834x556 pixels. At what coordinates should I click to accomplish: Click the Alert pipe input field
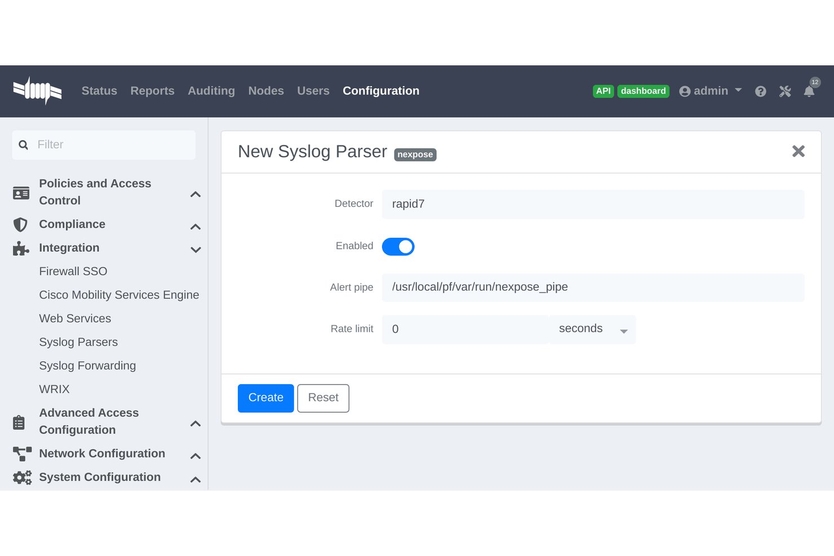point(593,287)
